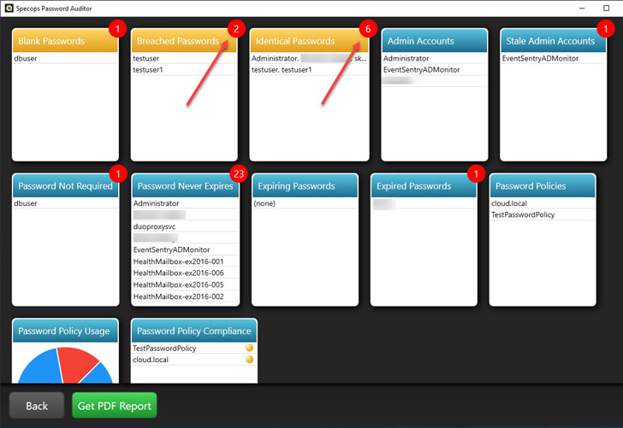Open the Expiring Passwords card header
Screen dimensions: 623x428
[x=305, y=186]
